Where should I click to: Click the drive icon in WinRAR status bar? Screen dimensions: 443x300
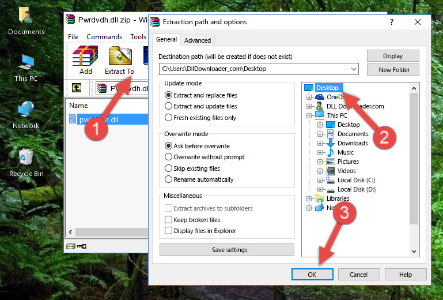click(x=71, y=246)
